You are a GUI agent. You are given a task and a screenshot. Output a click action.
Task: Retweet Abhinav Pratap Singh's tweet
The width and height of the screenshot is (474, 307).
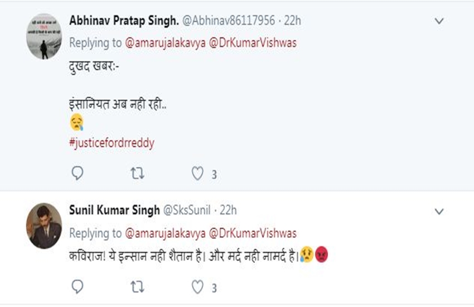(137, 174)
